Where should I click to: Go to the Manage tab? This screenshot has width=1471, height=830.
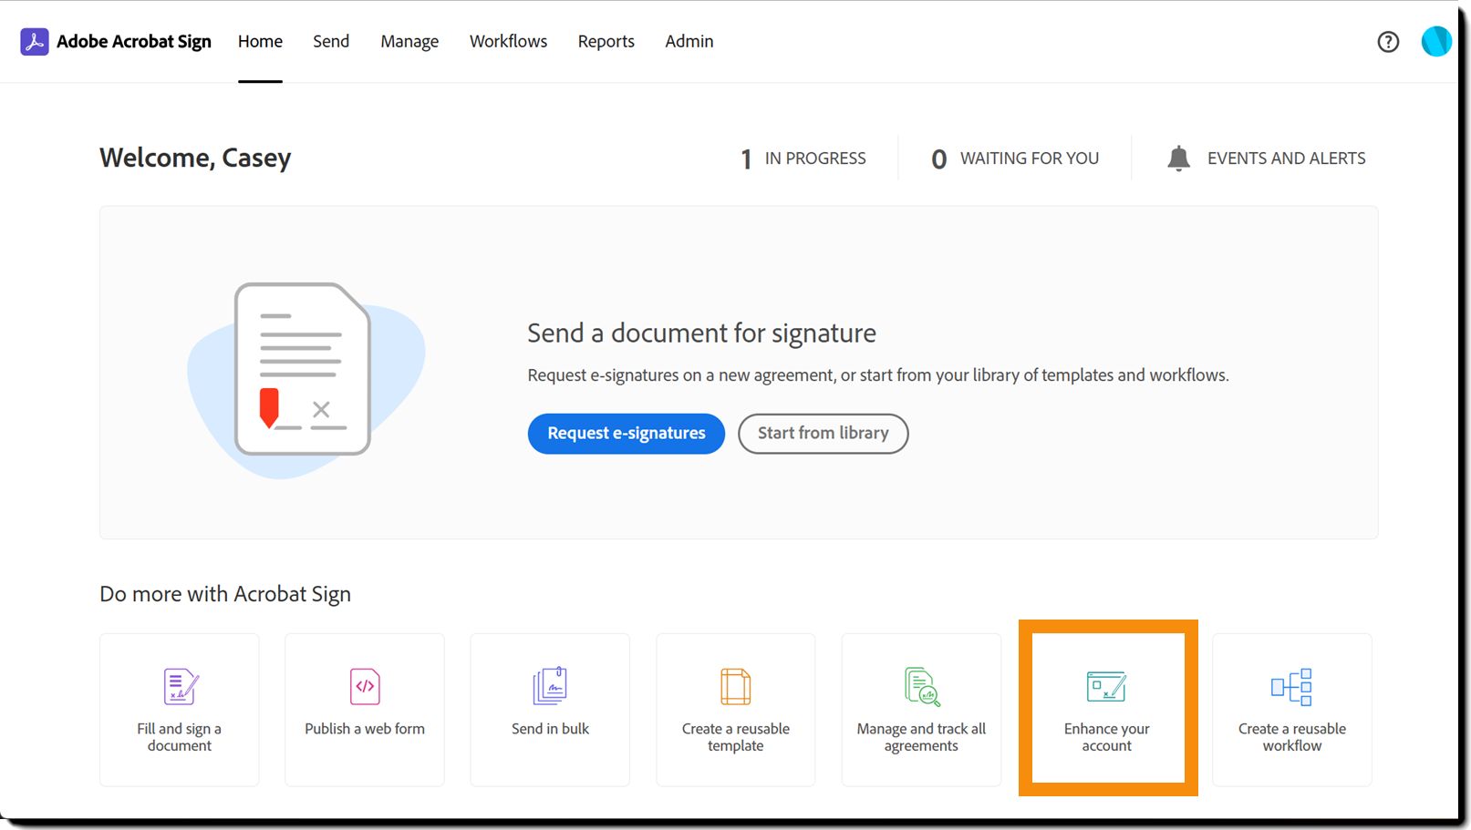409,42
